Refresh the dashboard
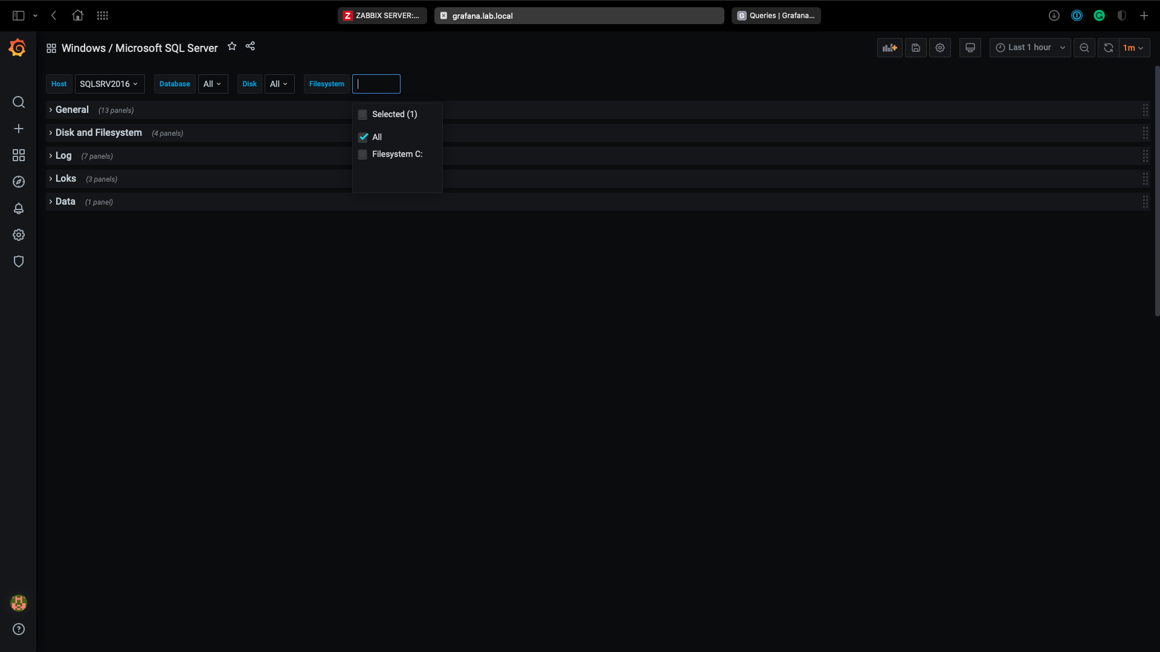 click(x=1109, y=48)
